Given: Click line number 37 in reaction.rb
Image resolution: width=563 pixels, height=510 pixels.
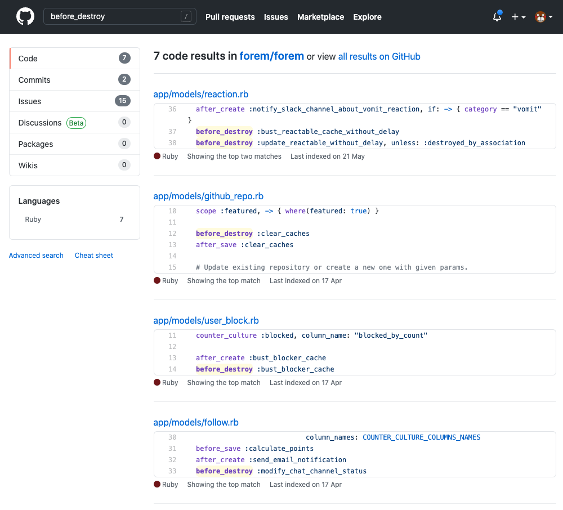Looking at the screenshot, I should [172, 132].
